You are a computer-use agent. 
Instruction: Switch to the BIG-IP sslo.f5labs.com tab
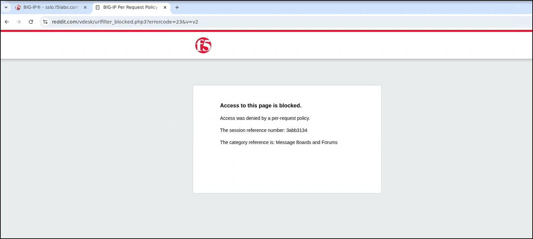51,7
